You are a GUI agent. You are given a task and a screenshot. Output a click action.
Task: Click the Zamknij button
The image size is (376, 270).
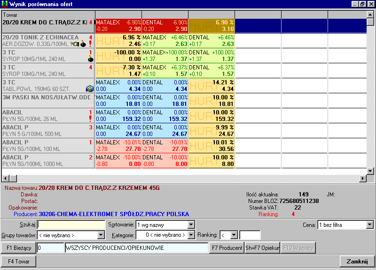tap(357, 261)
